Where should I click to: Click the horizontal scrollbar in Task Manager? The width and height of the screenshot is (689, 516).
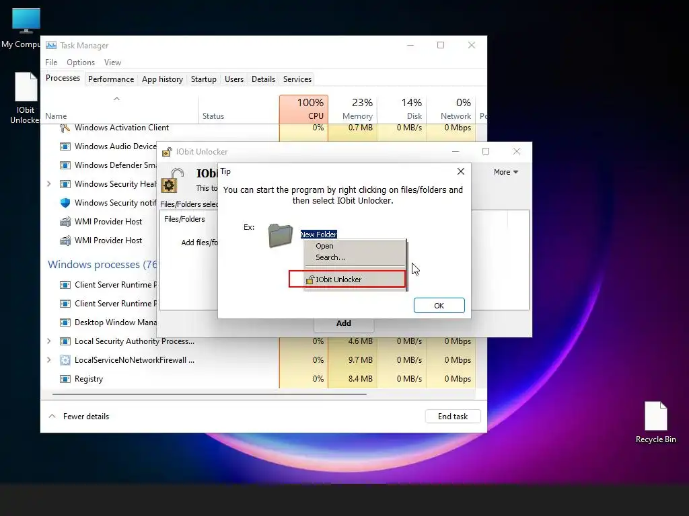pyautogui.click(x=209, y=394)
